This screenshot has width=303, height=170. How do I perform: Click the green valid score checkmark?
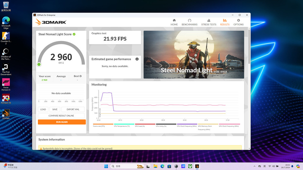click(74, 34)
